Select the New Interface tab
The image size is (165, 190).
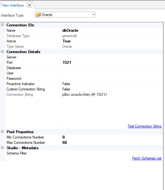13,5
